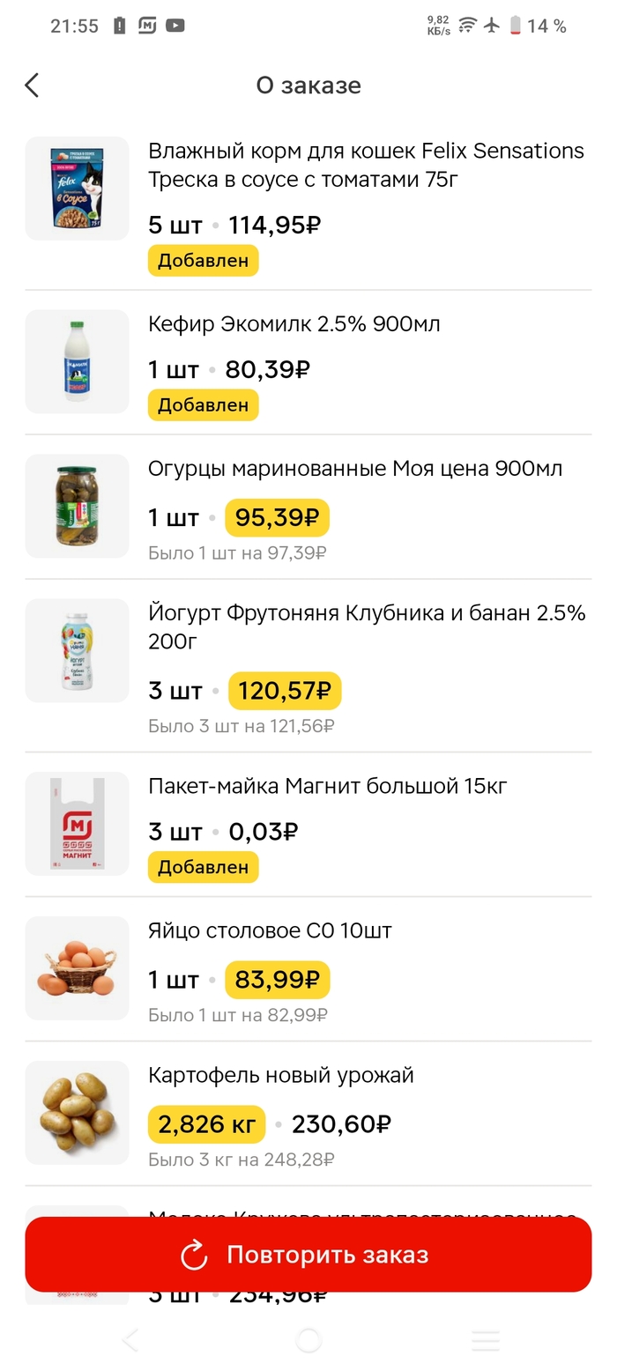Viewport: 617px width, 1371px height.
Task: Open the eggs basket product image
Action: click(x=77, y=968)
